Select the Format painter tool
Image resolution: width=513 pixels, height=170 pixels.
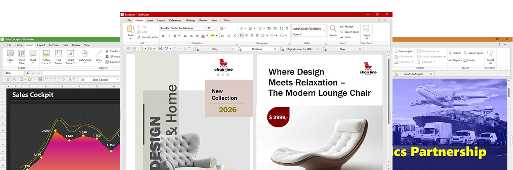point(148,37)
